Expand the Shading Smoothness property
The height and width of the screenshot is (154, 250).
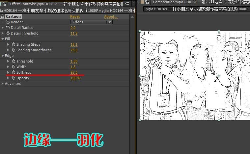8,50
